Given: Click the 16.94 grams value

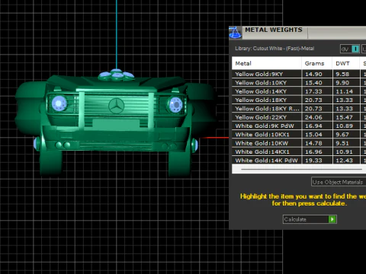Looking at the screenshot, I should tap(313, 126).
